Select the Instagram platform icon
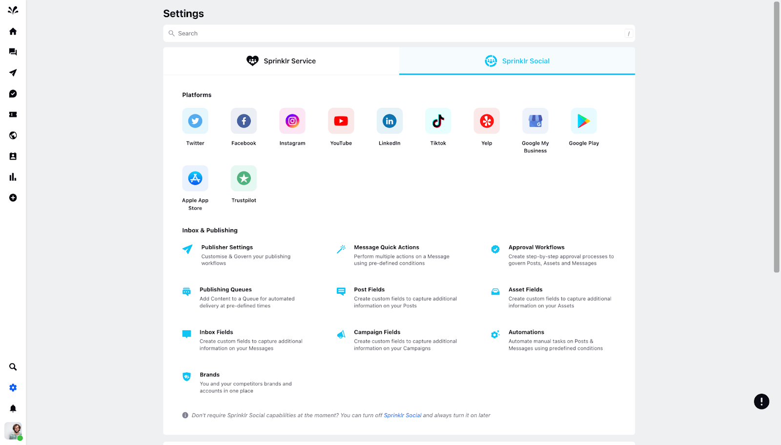This screenshot has width=781, height=445. click(x=292, y=121)
